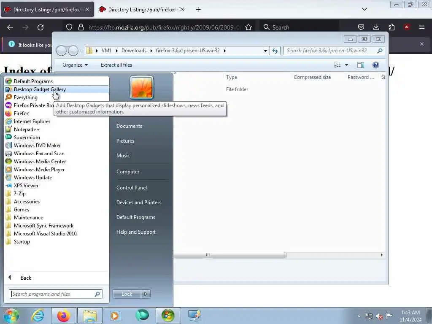Viewport: 432px width, 324px height.
Task: Bookmark this page with star icon
Action: pyautogui.click(x=248, y=27)
